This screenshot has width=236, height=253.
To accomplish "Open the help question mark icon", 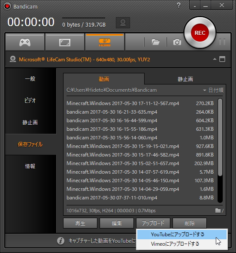I will 179,5.
